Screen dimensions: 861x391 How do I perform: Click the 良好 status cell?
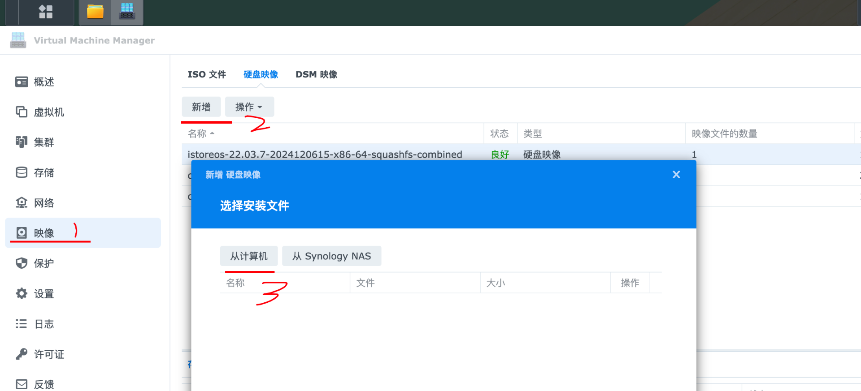[x=500, y=155]
